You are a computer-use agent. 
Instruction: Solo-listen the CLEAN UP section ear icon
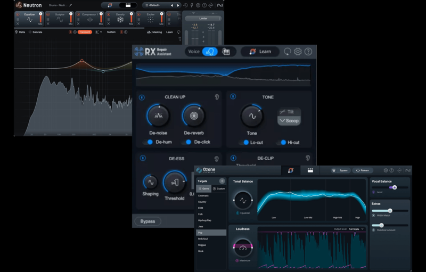[217, 97]
